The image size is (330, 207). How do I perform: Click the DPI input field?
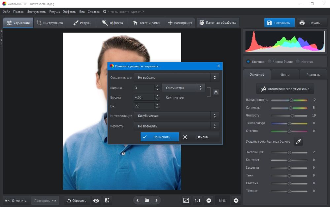[144, 106]
